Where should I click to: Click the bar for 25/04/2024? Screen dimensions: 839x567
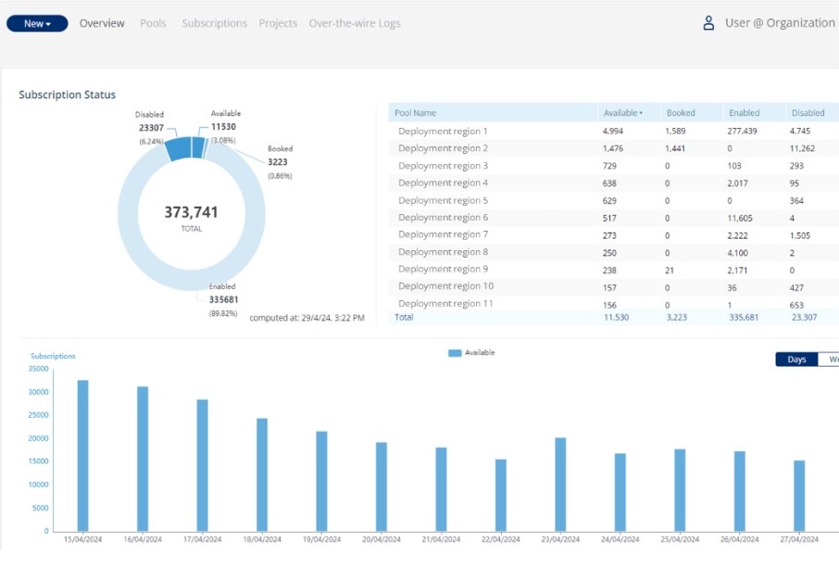[680, 490]
